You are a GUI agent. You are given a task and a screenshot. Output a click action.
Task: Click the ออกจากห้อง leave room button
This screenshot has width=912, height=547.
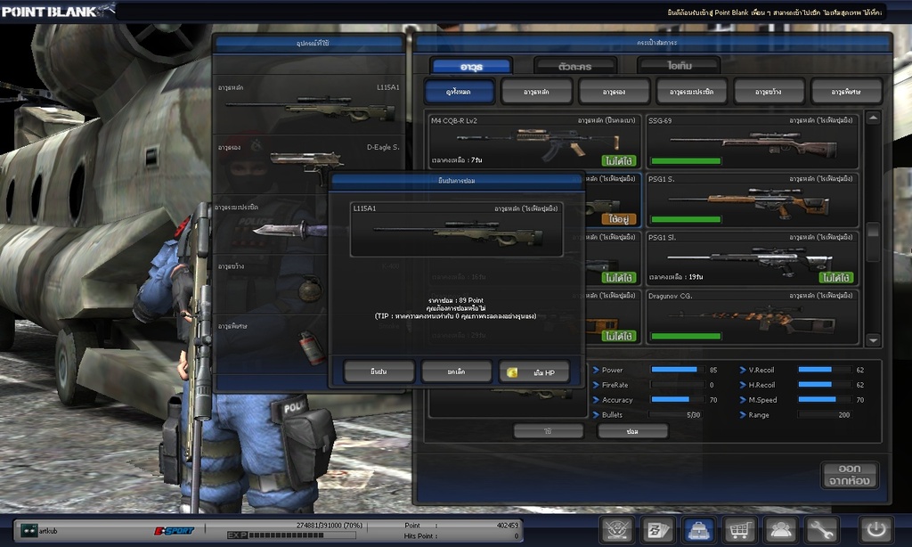849,475
